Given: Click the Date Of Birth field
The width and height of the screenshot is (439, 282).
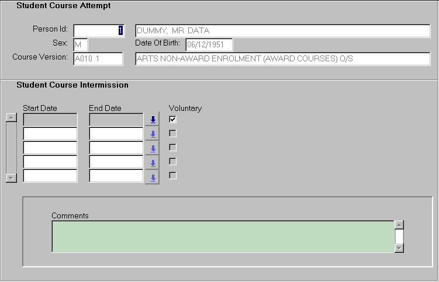Looking at the screenshot, I should [209, 45].
